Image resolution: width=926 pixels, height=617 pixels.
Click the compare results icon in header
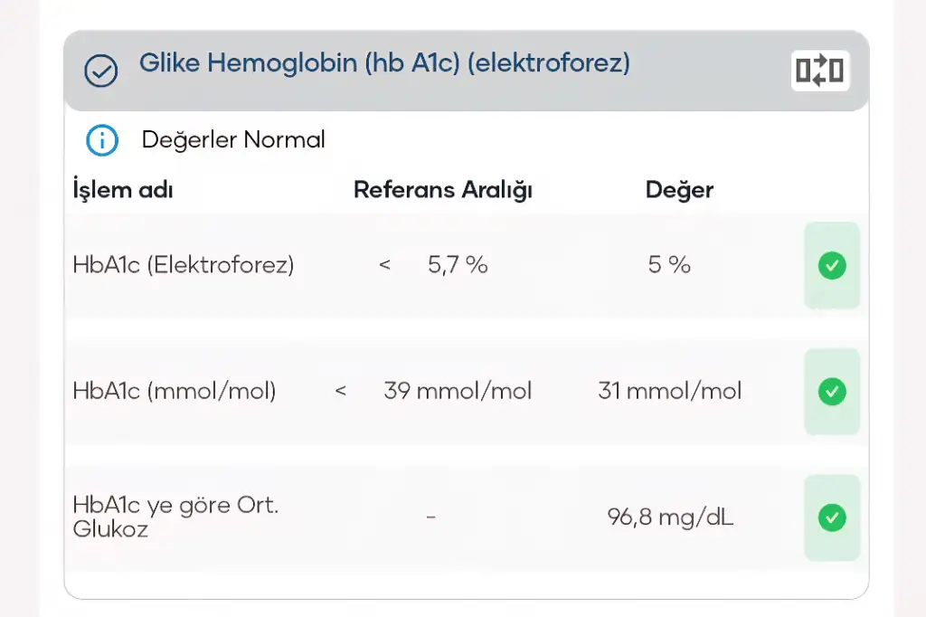tap(820, 71)
